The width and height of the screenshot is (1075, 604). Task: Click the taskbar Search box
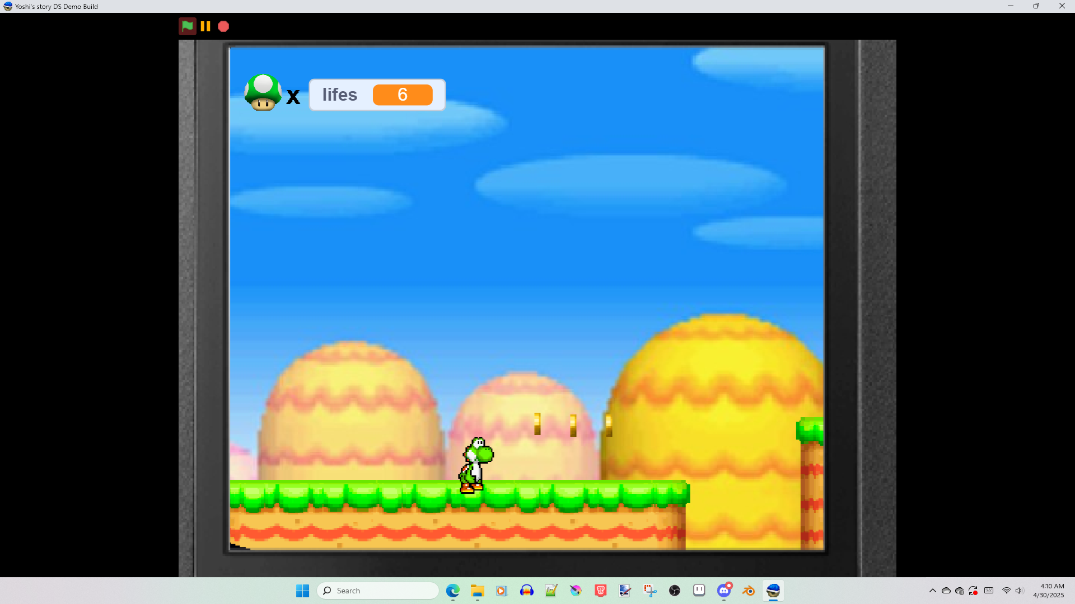tap(378, 591)
